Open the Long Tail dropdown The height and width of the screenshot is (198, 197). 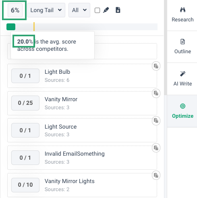[46, 10]
